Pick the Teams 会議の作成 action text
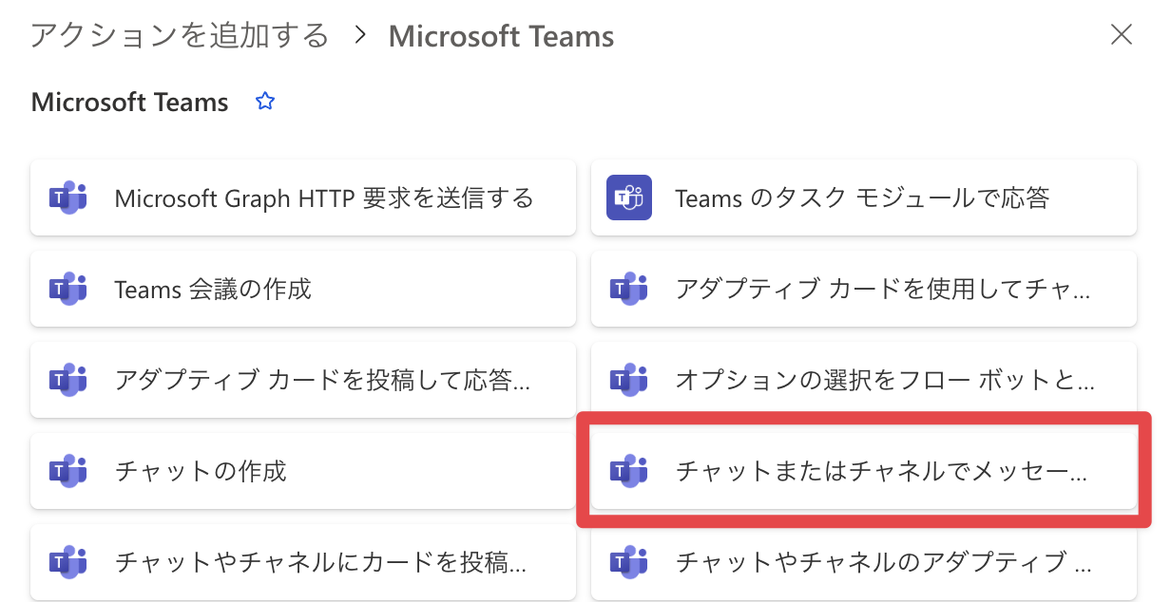The height and width of the screenshot is (602, 1171). point(213,289)
